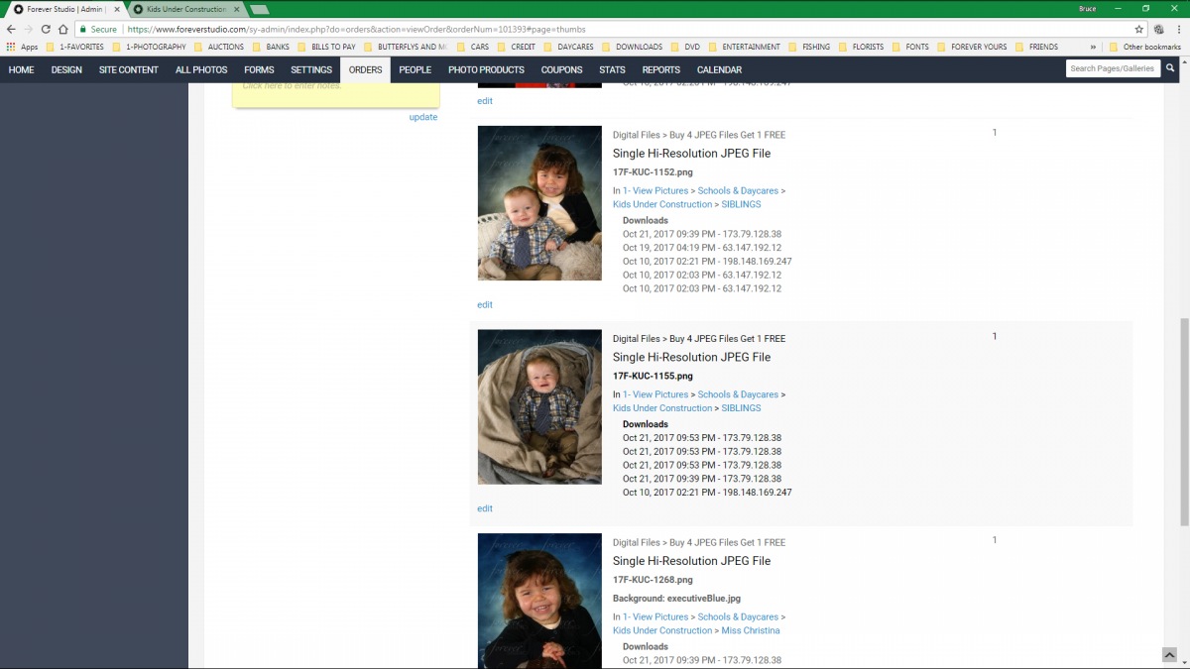Image resolution: width=1190 pixels, height=669 pixels.
Task: Open FOREVER YOURS bookmark folder
Action: [972, 47]
